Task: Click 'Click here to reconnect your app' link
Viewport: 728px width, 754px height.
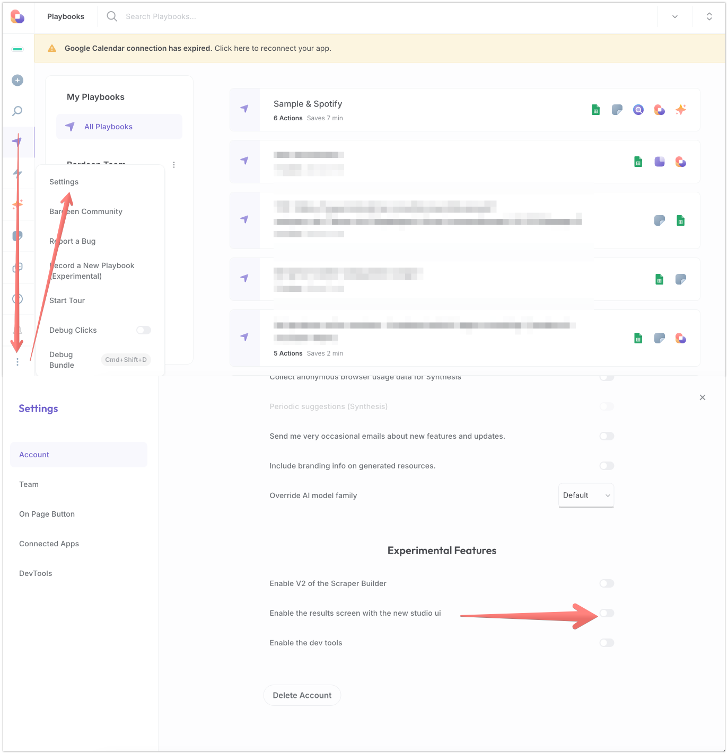Action: click(x=273, y=48)
